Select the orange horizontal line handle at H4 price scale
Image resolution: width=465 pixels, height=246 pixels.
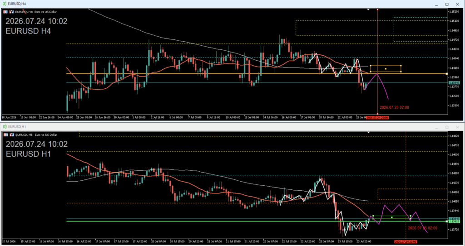coord(447,73)
